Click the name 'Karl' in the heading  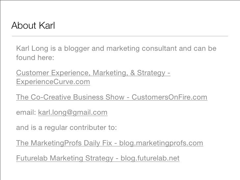pyautogui.click(x=47, y=25)
